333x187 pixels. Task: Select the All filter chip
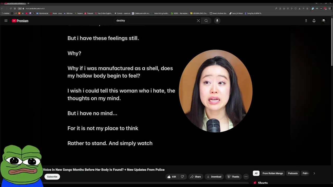click(256, 173)
